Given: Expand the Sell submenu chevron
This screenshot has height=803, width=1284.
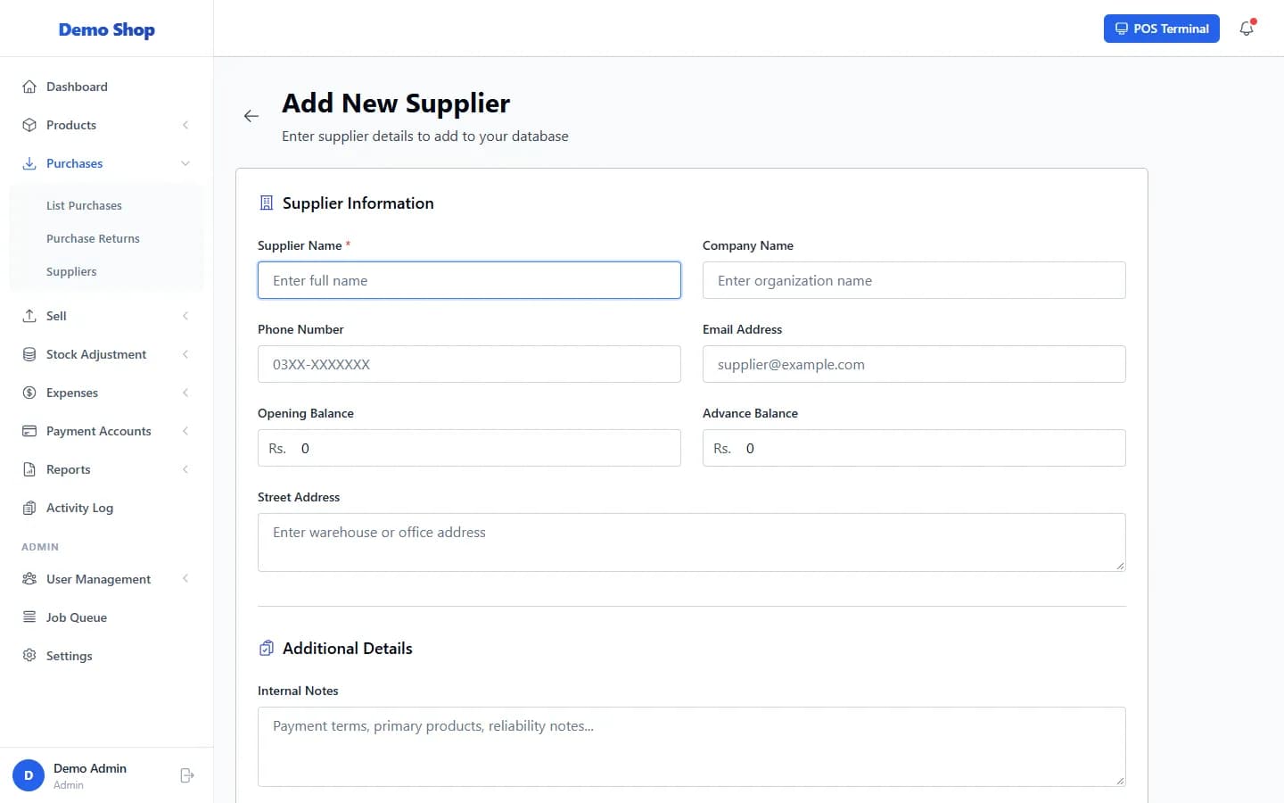Looking at the screenshot, I should (x=185, y=316).
